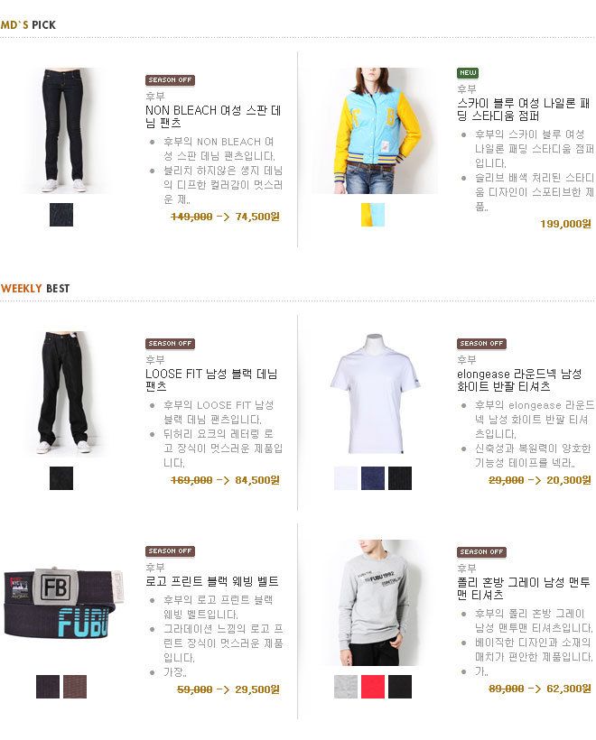Screen dimensions: 596x740
Task: Open the sky blue stadium jumper title link
Action: pyautogui.click(x=523, y=109)
